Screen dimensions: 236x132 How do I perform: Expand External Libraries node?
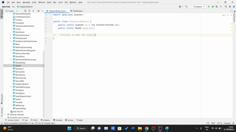point(5,114)
